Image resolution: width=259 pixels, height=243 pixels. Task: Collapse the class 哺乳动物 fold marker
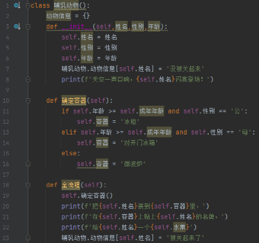28,6
